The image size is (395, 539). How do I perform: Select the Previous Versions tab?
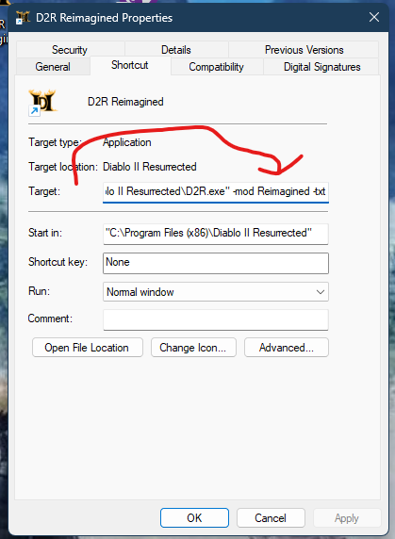coord(304,50)
